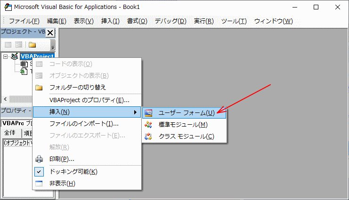Viewport: 349px width, 200px height.
Task: Click the 標準モジュール icon in submenu
Action: pos(148,125)
